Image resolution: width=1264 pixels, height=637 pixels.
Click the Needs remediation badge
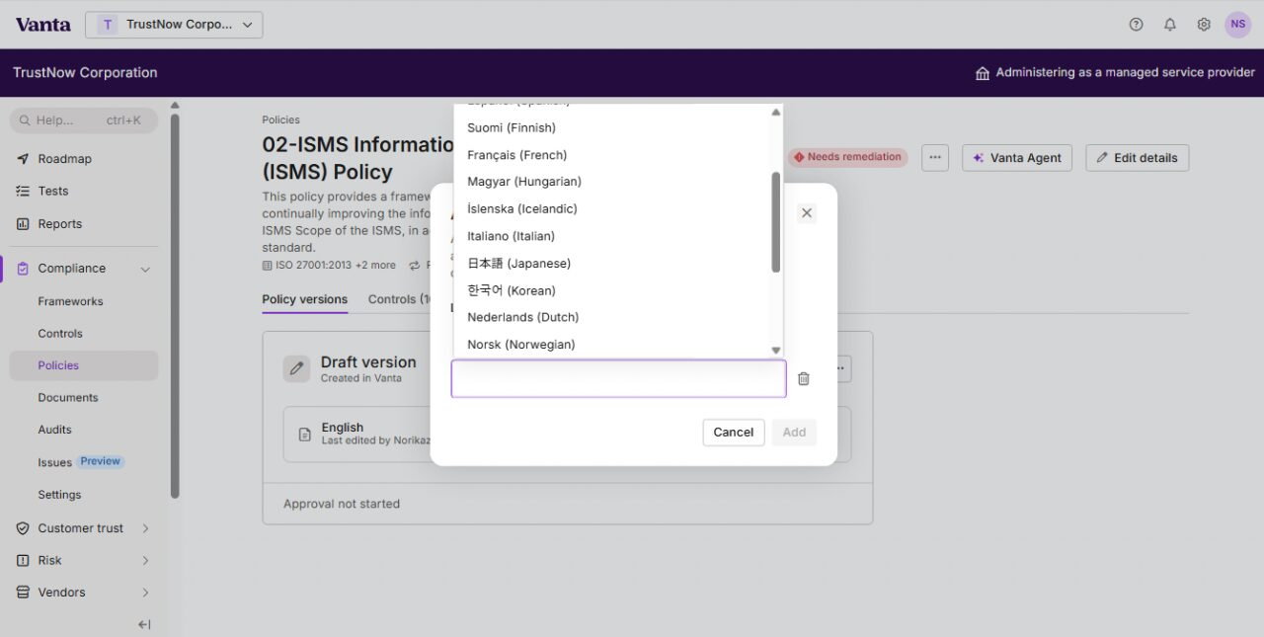coord(848,157)
